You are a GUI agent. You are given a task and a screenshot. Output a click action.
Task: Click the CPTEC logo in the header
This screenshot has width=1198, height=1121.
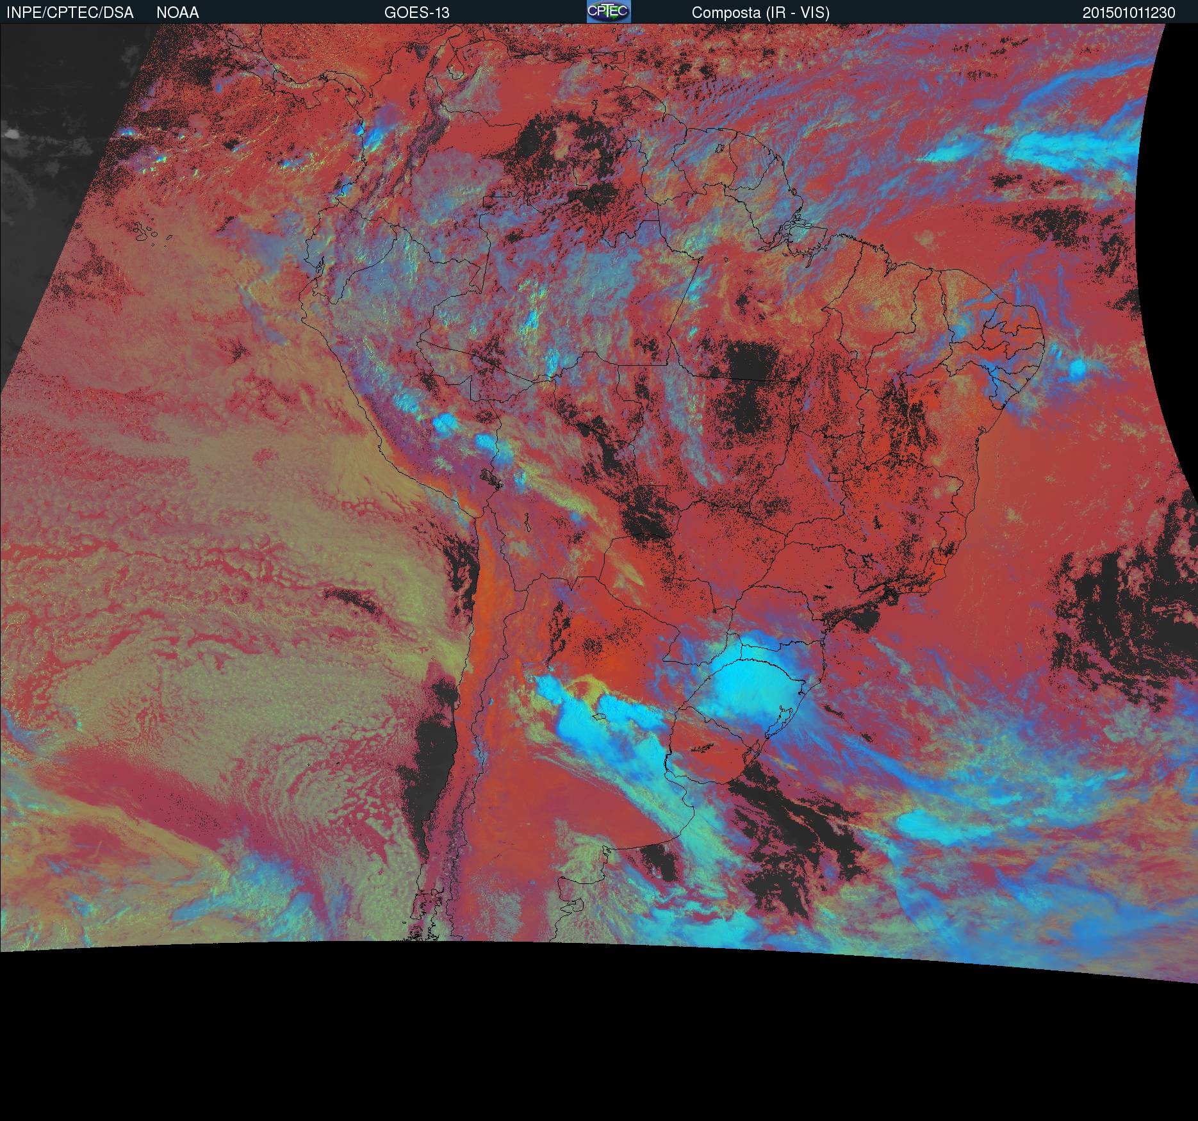pyautogui.click(x=608, y=12)
